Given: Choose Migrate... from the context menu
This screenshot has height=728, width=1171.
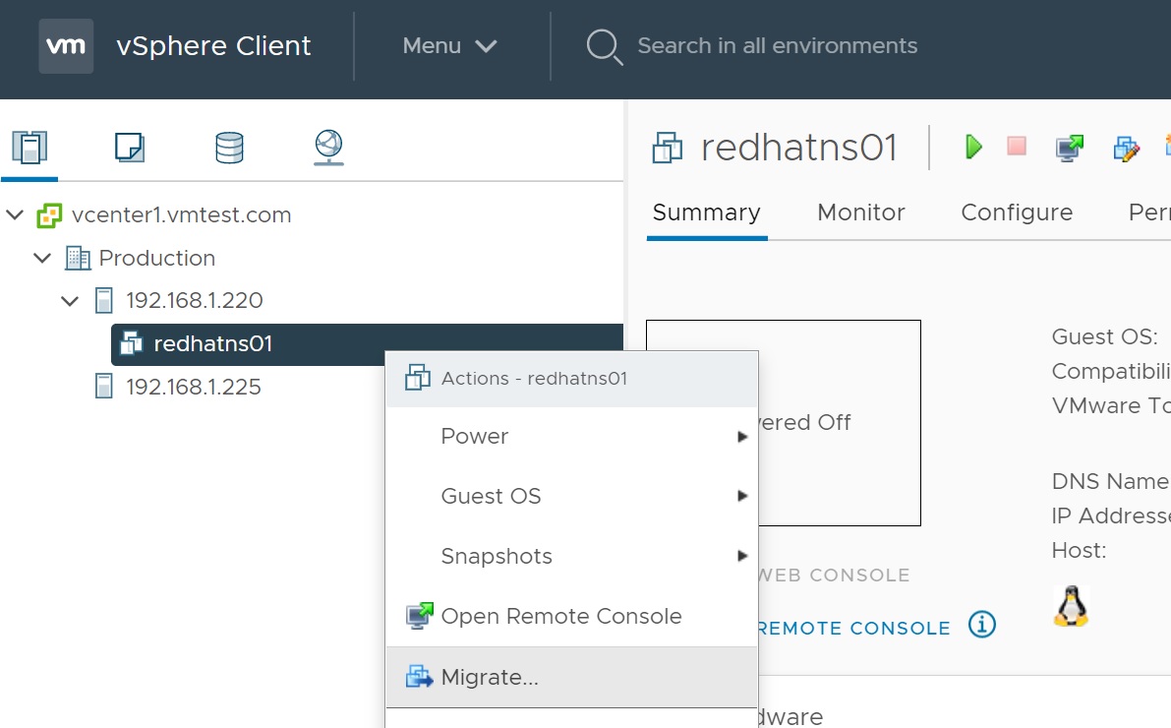Looking at the screenshot, I should (x=490, y=677).
